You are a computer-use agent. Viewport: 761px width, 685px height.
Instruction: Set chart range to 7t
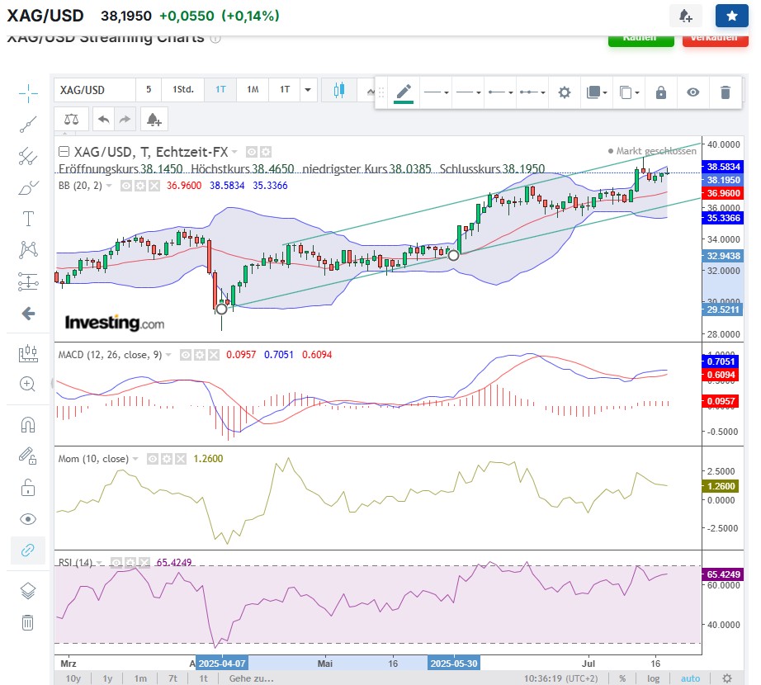click(173, 678)
